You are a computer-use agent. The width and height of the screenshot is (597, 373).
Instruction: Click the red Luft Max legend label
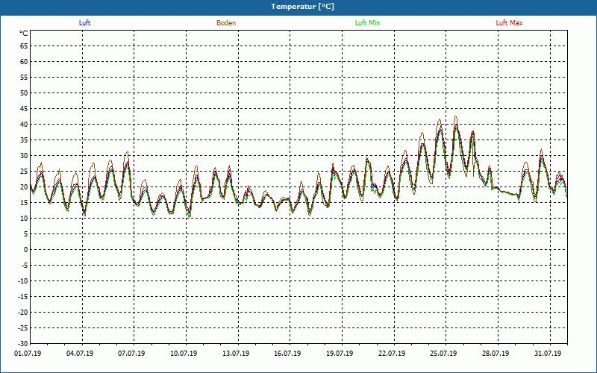click(509, 23)
